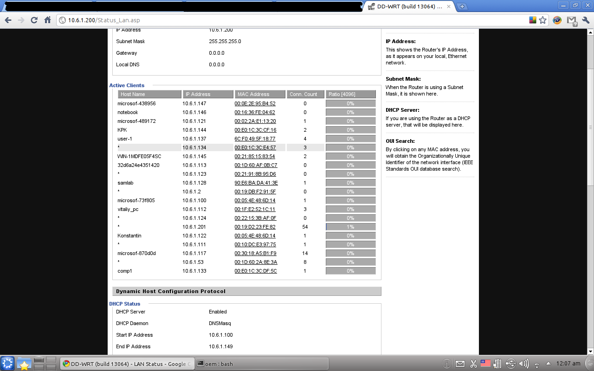Screen dimensions: 594x371
Task: Open the TV extension icon
Action: (x=557, y=20)
